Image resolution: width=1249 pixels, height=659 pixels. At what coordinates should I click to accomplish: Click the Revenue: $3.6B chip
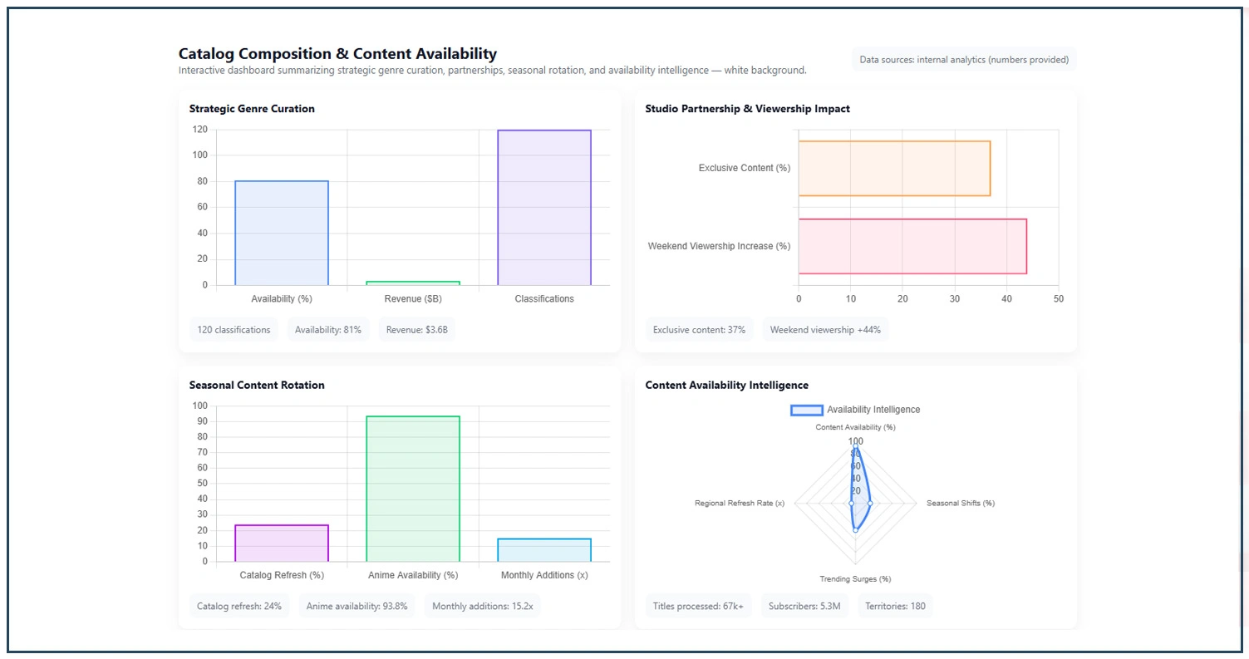[x=417, y=330]
